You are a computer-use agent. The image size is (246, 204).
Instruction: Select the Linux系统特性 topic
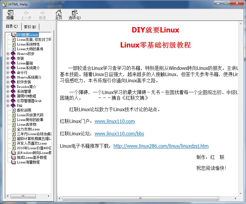point(28,44)
